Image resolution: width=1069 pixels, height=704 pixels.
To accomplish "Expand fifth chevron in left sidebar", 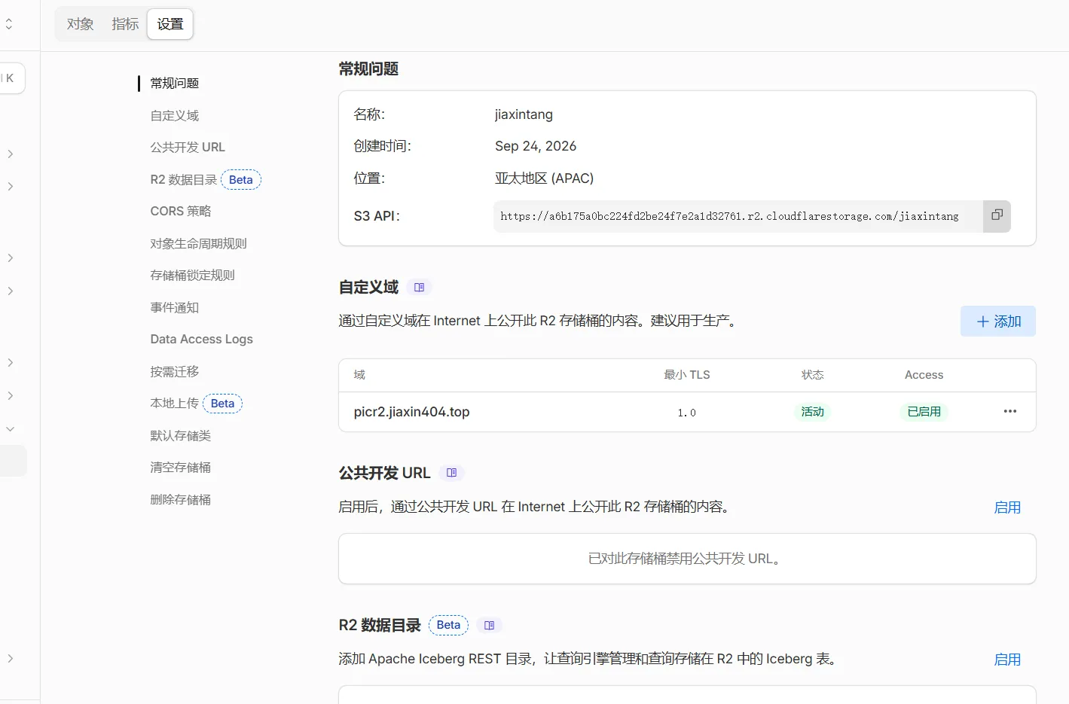I will (11, 362).
